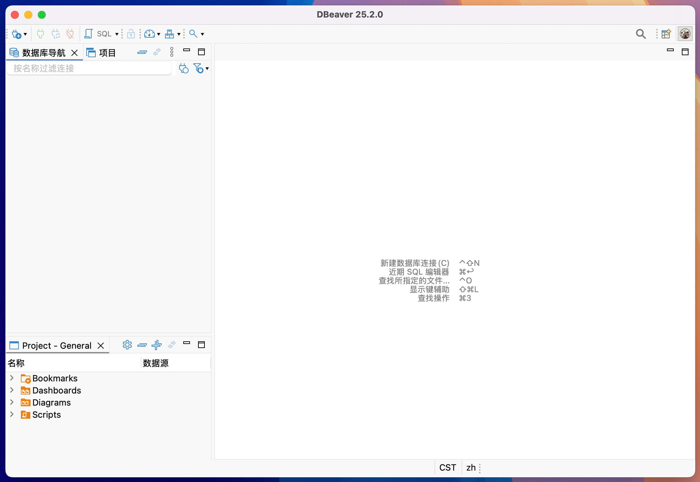Viewport: 700px width, 482px height.
Task: Open the perspective switcher icon
Action: (x=666, y=34)
